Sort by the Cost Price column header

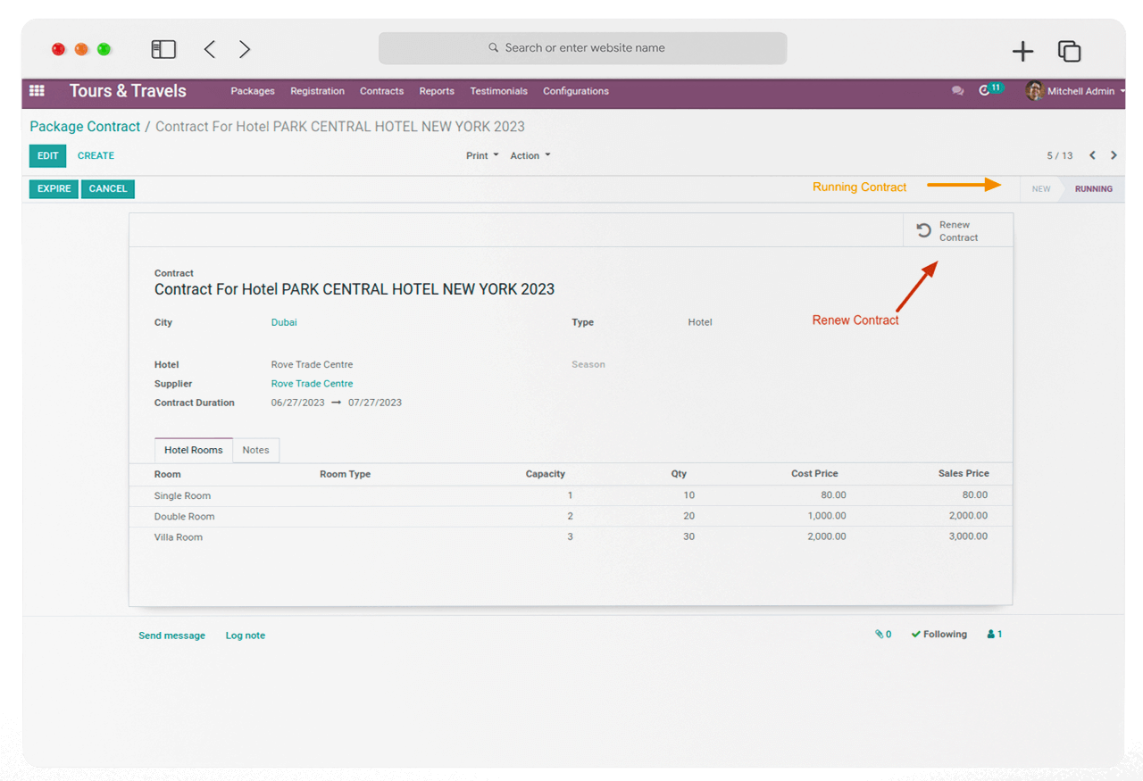[x=814, y=474]
